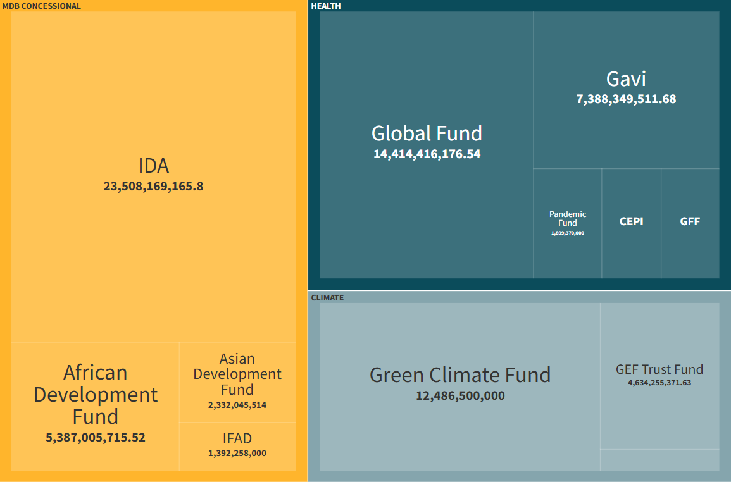Viewport: 731px width, 482px height.
Task: Select the Pandemic Fund block
Action: 567,223
